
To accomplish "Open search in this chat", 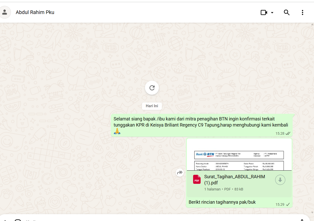I will coord(287,12).
